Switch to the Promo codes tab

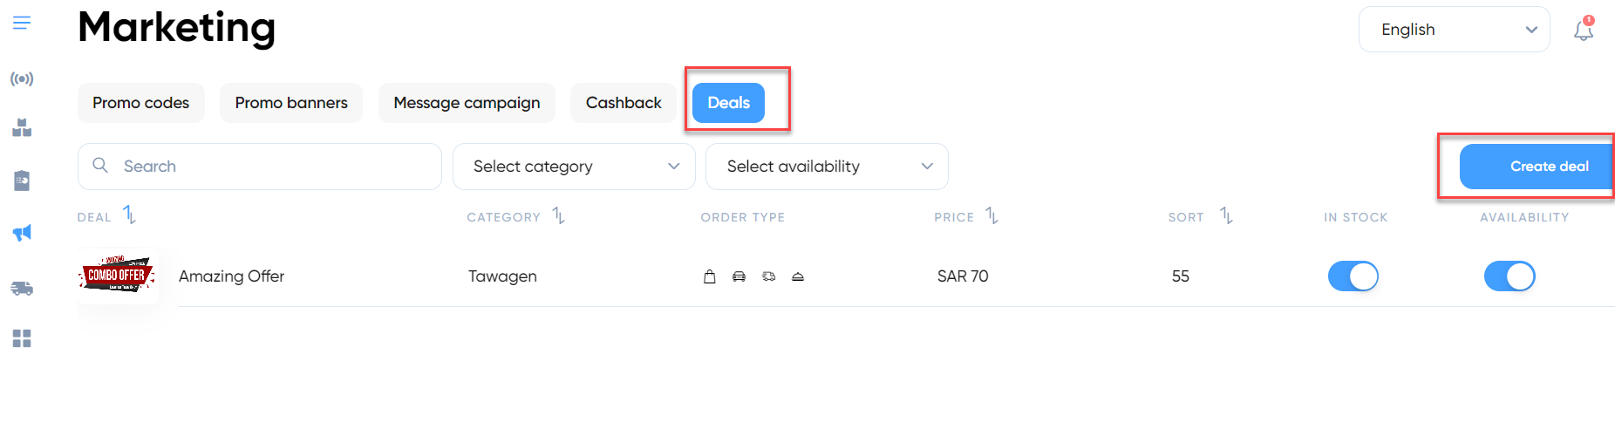pos(141,103)
